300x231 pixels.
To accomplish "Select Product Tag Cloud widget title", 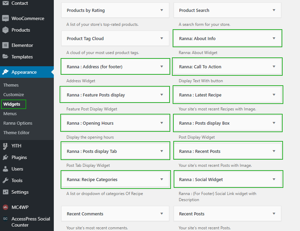I will coord(85,39).
